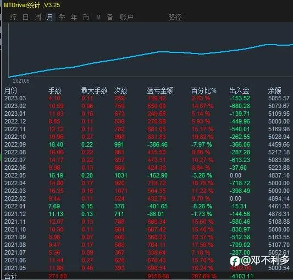Image resolution: width=293 pixels, height=280 pixels.
Task: Click the 2021.05 chart date label
Action: (21, 81)
